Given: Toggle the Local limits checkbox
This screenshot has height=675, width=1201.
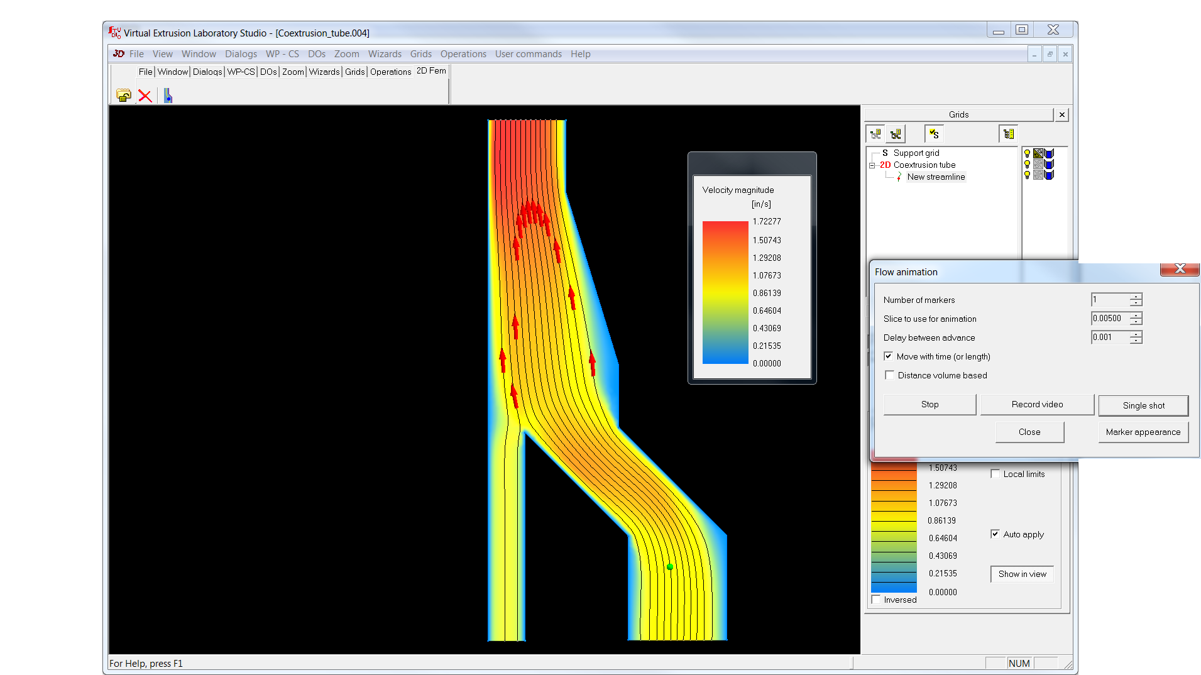Looking at the screenshot, I should click(x=995, y=474).
